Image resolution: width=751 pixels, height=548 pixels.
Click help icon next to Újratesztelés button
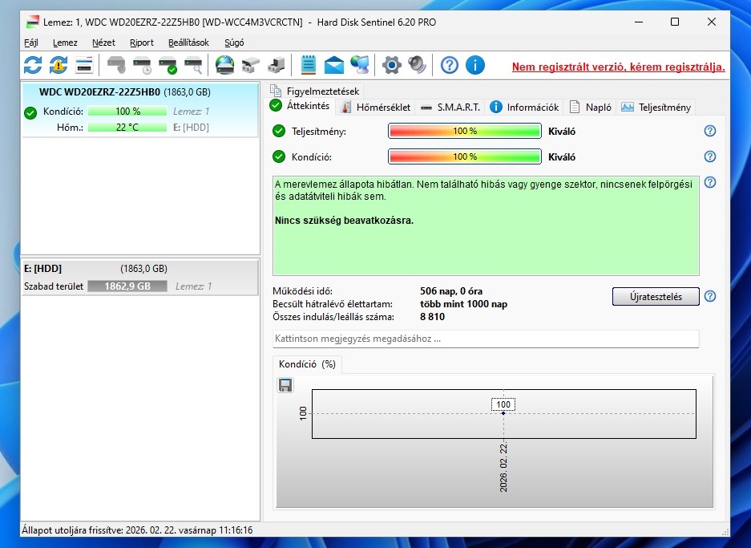point(710,296)
